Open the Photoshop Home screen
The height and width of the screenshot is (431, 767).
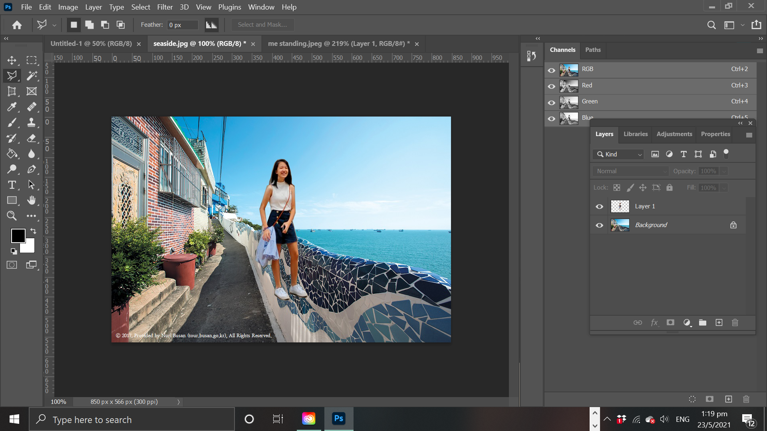pos(17,25)
